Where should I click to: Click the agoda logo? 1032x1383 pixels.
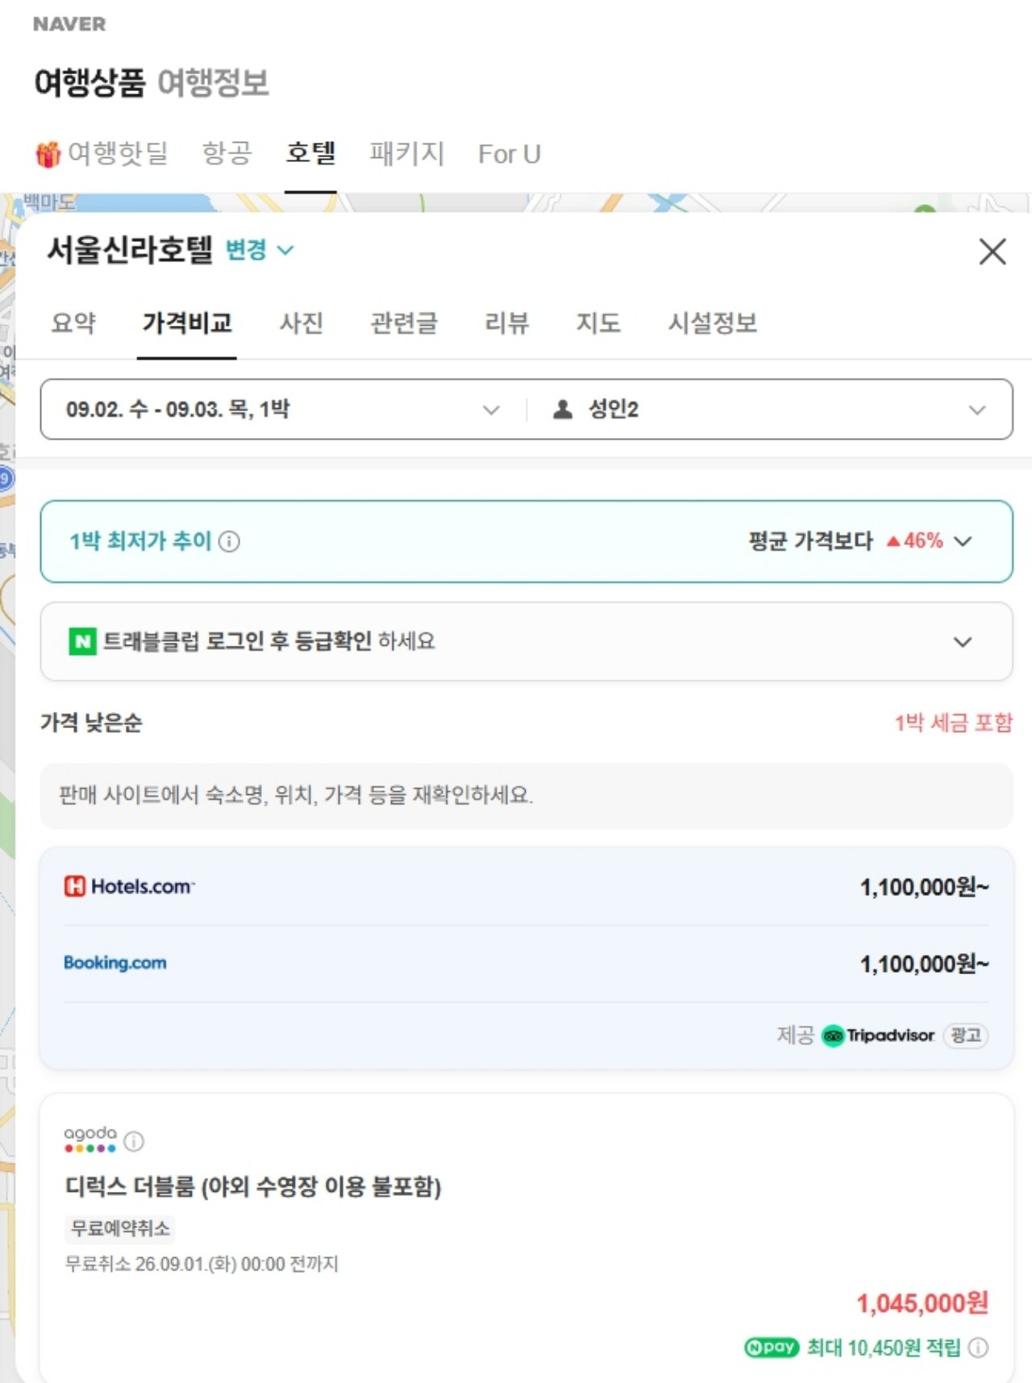pyautogui.click(x=90, y=1139)
